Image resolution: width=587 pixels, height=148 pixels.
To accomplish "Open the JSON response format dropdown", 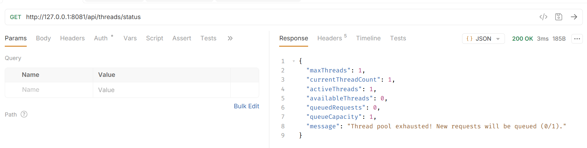I will coord(483,39).
